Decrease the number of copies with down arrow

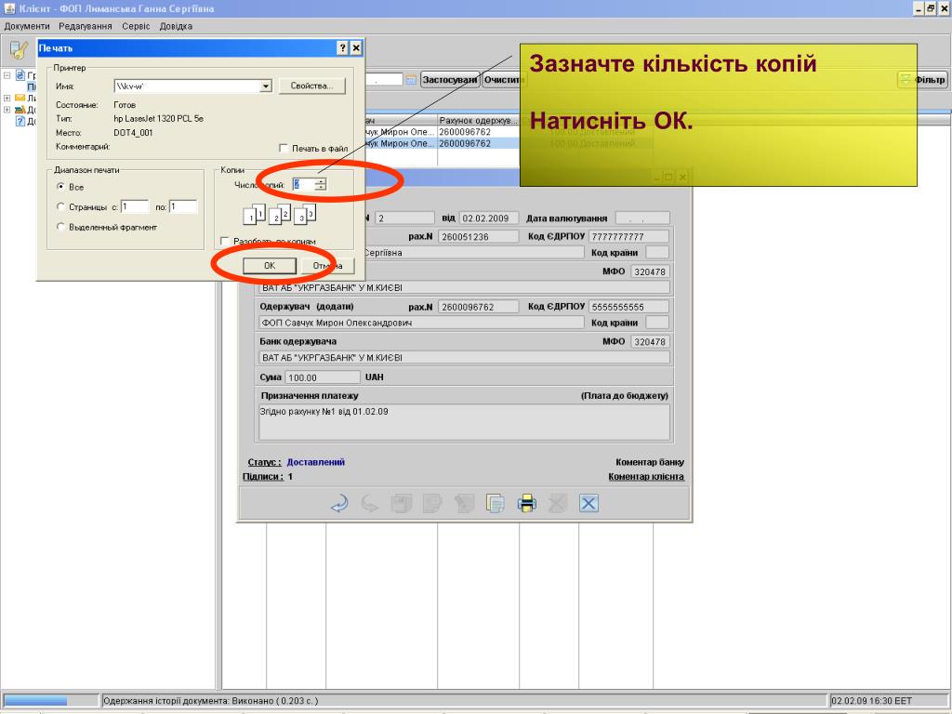click(x=321, y=187)
